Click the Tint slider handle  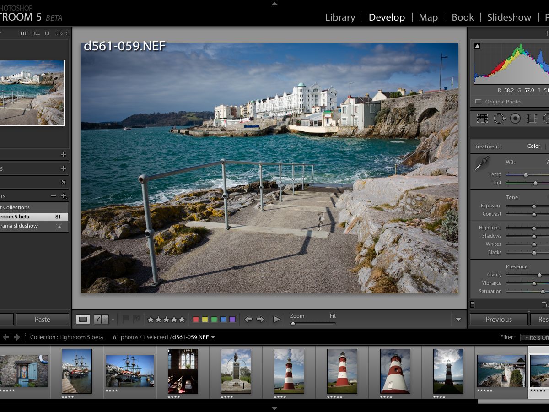pyautogui.click(x=535, y=183)
